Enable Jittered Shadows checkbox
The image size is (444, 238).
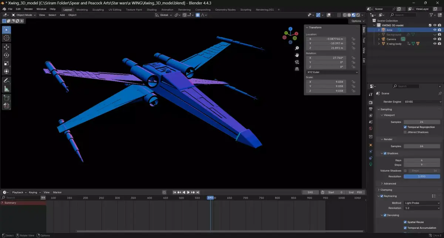(x=405, y=132)
